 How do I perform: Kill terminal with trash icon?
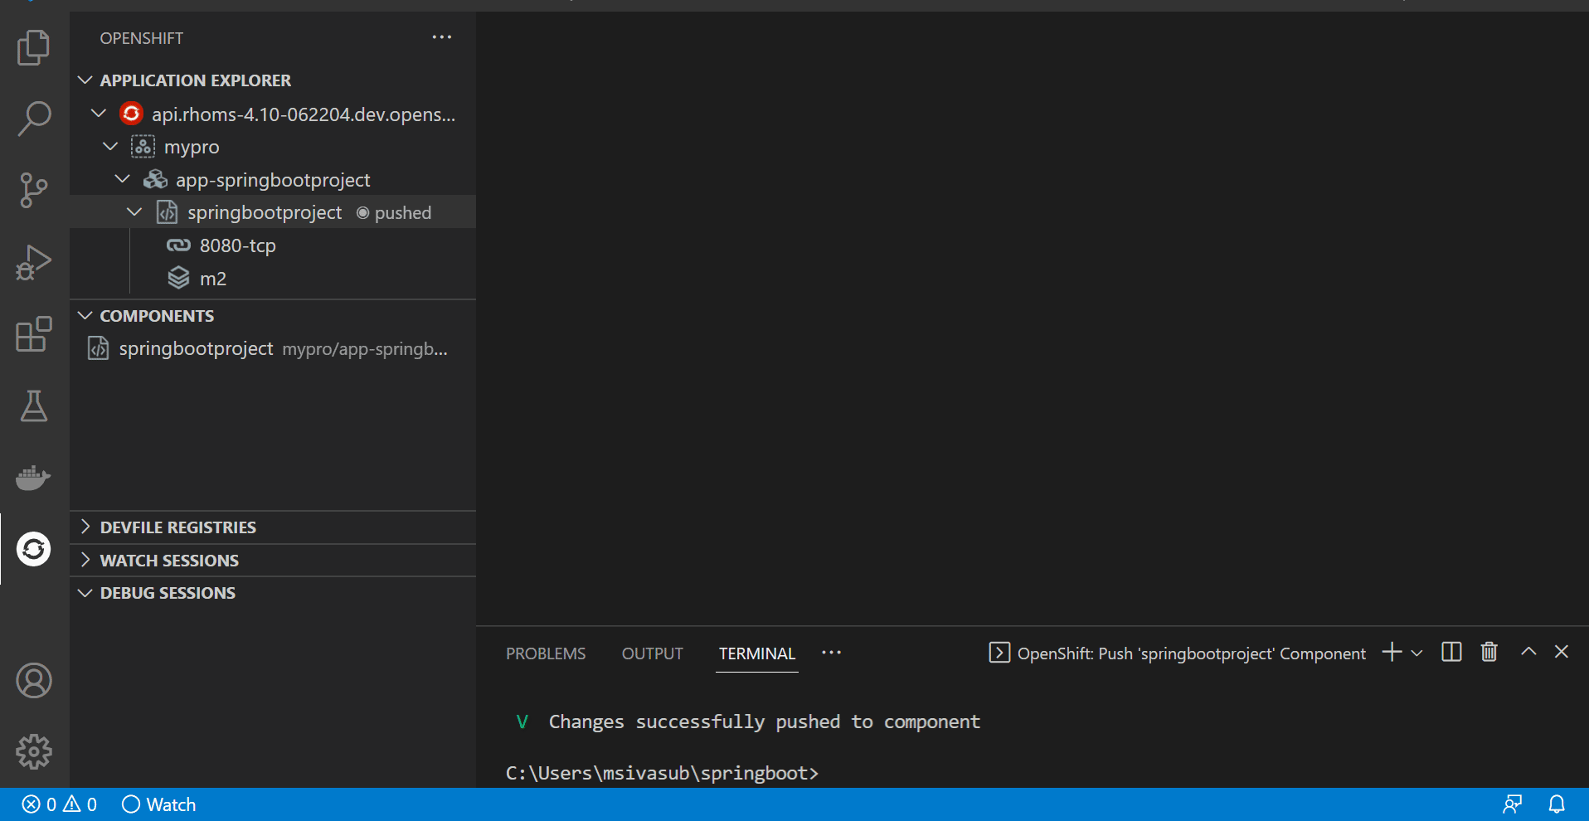pos(1489,653)
